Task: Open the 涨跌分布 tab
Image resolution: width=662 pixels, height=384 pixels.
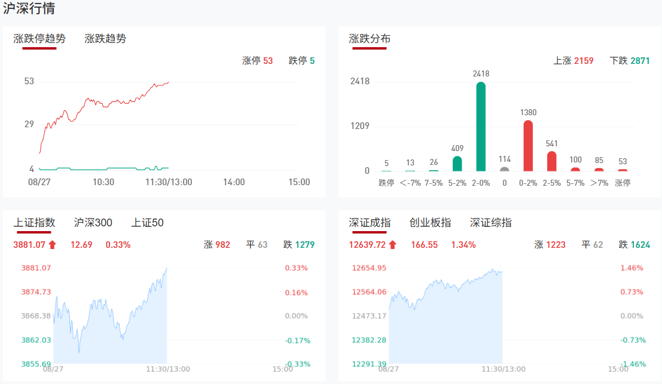Action: click(370, 39)
